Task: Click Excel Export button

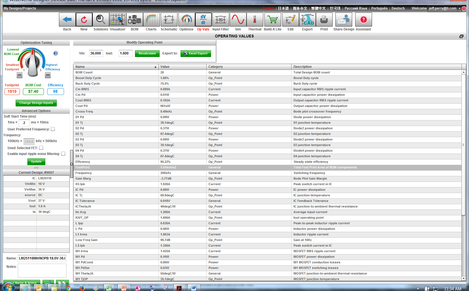Action: pos(196,53)
